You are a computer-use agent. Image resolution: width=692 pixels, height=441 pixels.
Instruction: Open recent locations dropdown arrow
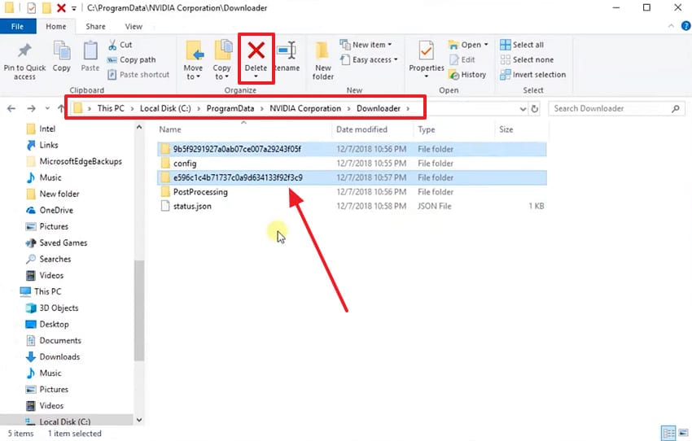pyautogui.click(x=47, y=108)
